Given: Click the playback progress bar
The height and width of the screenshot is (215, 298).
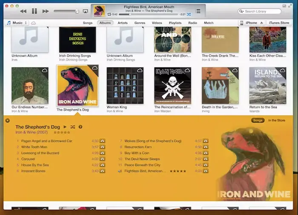Looking at the screenshot, I should click(148, 14).
